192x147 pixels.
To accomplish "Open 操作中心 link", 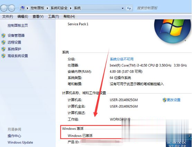I will [14, 136].
